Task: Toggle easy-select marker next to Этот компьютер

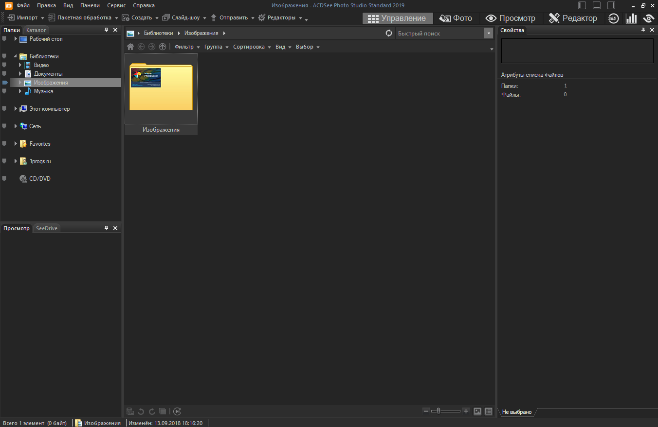Action: [x=4, y=109]
